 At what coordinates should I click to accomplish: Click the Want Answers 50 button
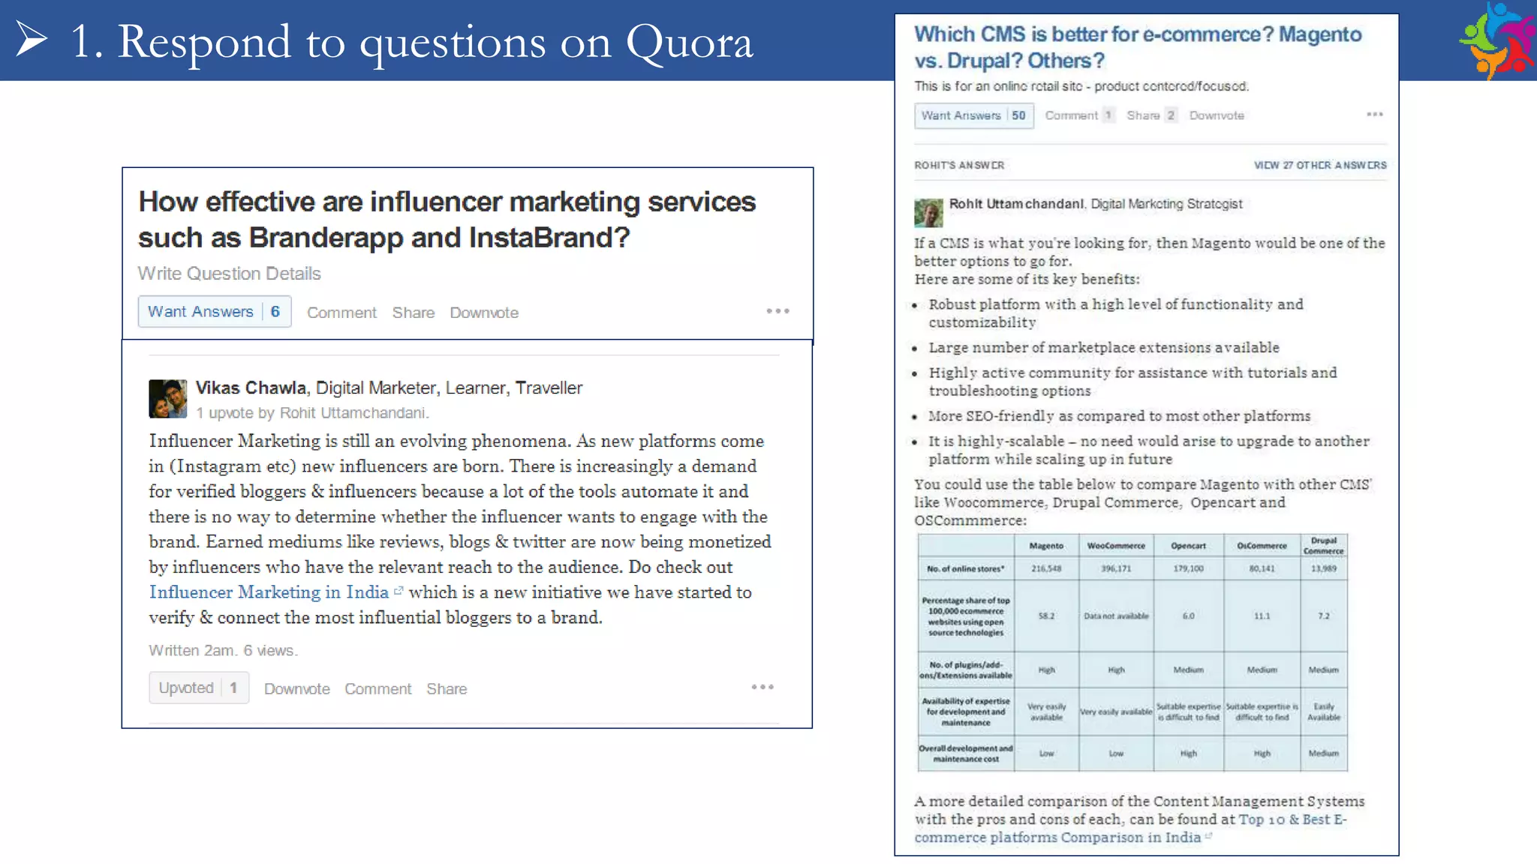tap(973, 115)
